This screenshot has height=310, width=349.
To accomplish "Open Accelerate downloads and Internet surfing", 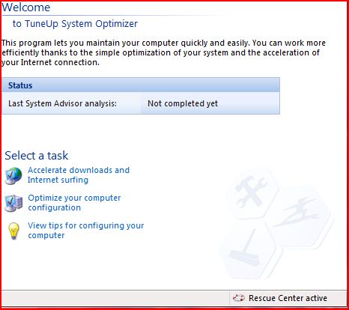I will click(79, 175).
